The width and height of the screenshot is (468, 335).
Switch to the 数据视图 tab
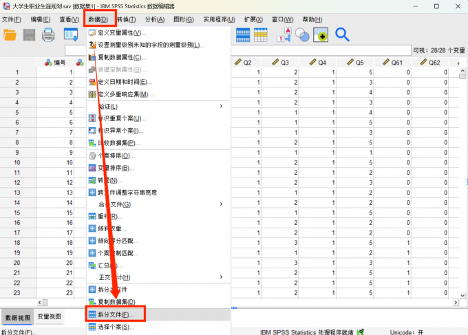[x=18, y=317]
